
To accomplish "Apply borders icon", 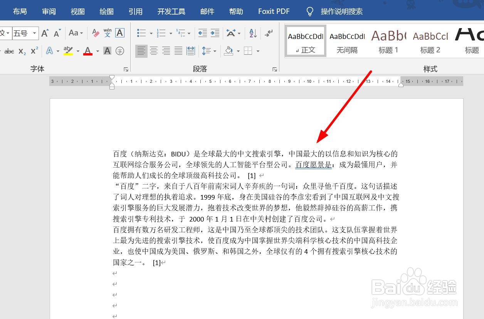I will (249, 51).
